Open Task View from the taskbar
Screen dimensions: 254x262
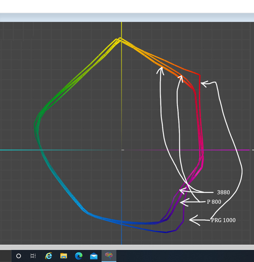click(33, 256)
